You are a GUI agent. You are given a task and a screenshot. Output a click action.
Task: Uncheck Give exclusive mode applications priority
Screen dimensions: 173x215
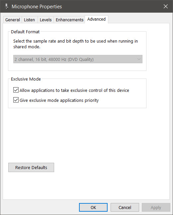click(x=16, y=100)
